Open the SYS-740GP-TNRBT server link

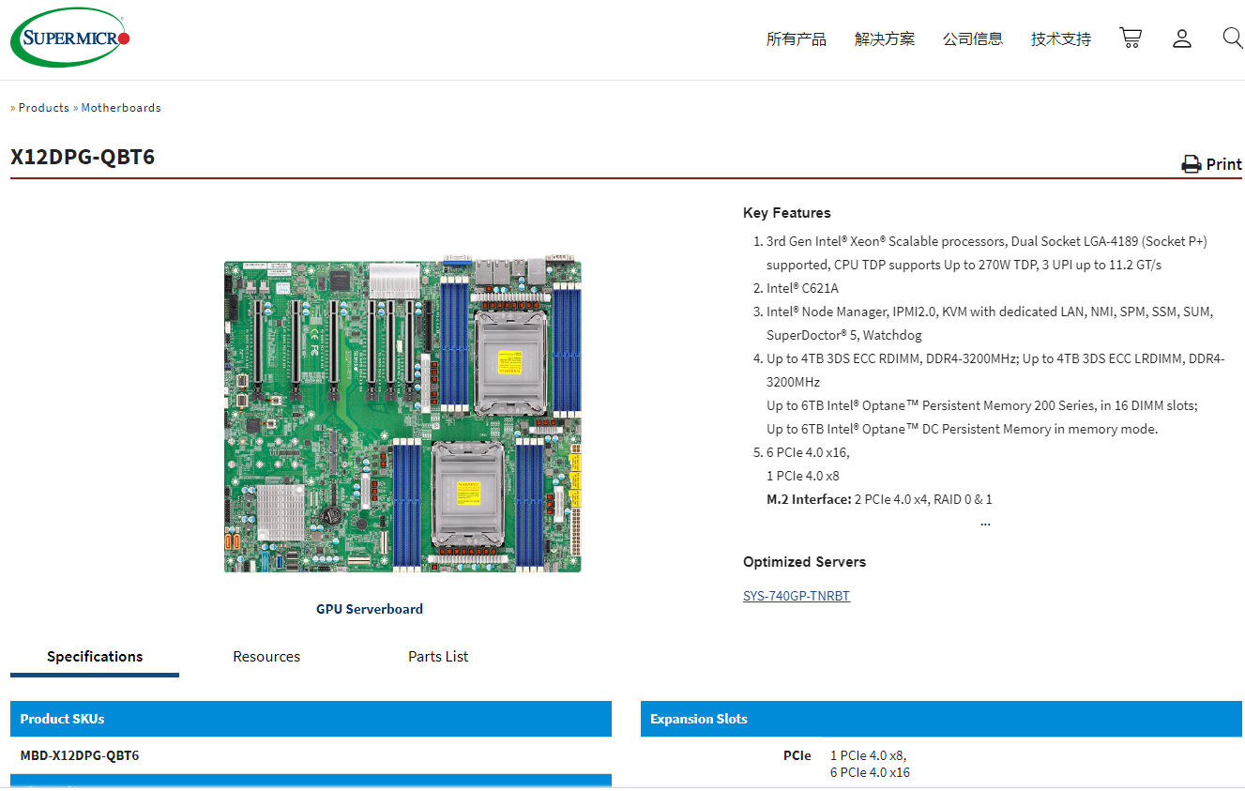click(796, 596)
